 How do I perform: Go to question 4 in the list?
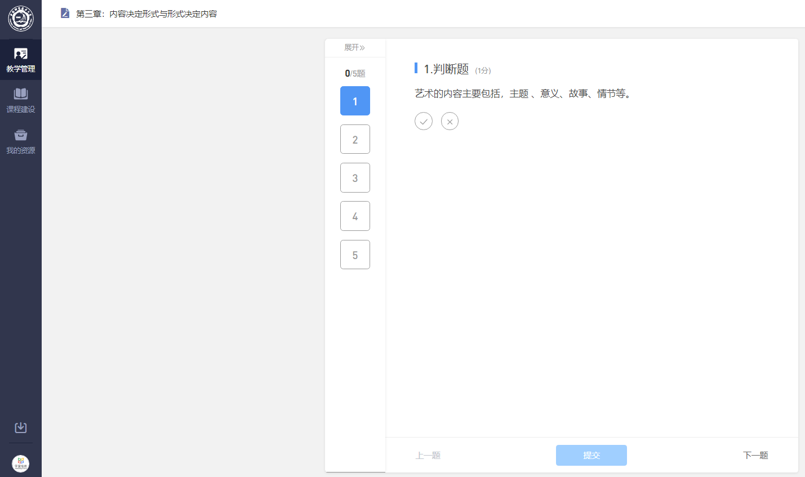click(355, 216)
